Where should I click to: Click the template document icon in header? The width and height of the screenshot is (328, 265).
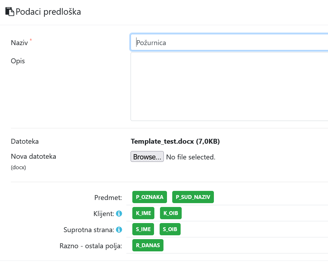coord(9,12)
